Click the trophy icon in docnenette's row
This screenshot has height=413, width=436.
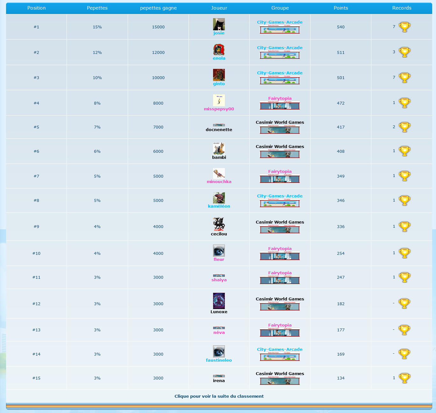(x=404, y=127)
